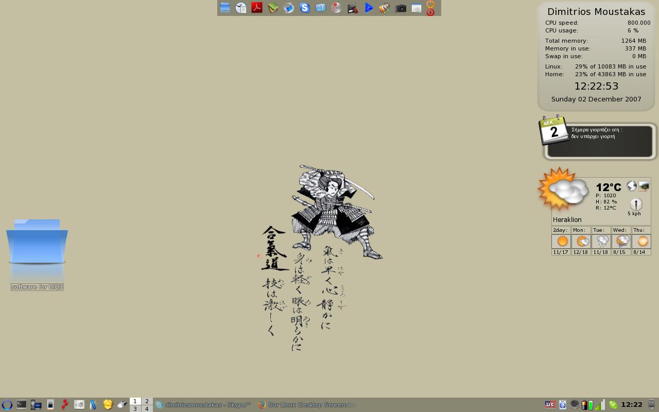
Task: Click the Greek name-day text in calendar widget
Action: (x=597, y=133)
